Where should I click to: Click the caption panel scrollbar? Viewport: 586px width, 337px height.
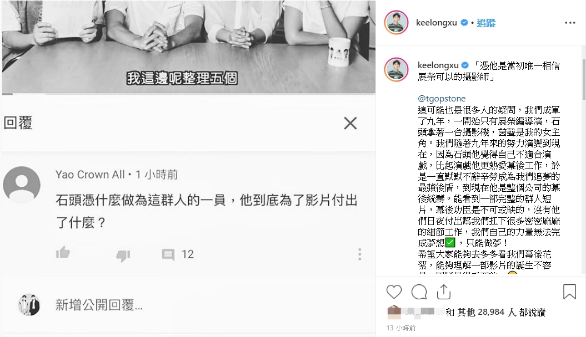584,79
